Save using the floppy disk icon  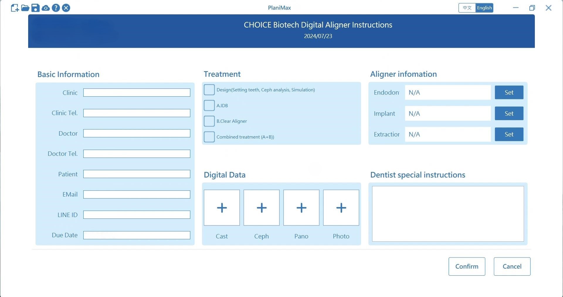click(x=35, y=8)
